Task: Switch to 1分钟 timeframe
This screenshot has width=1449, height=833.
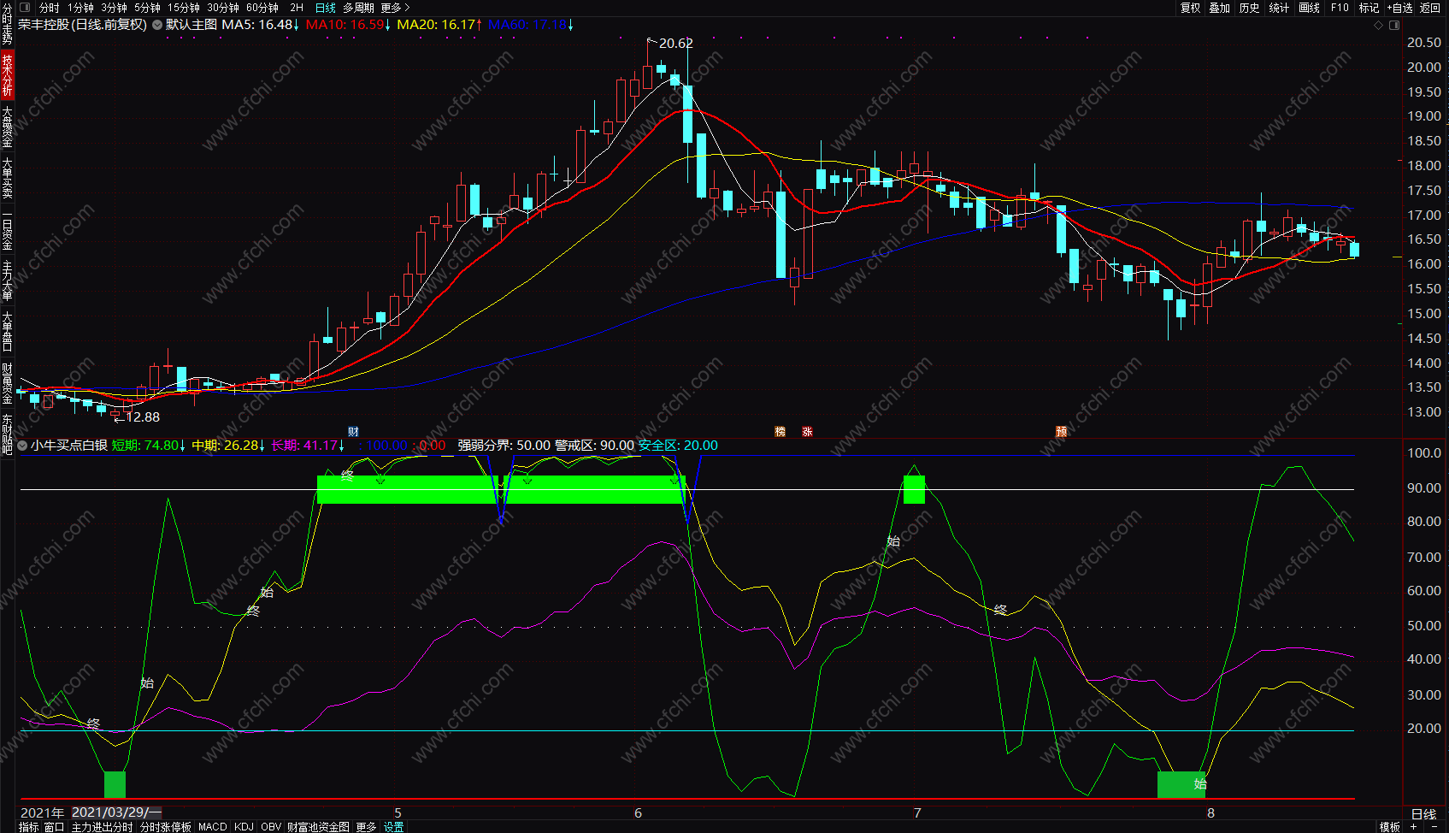Action: tap(80, 8)
